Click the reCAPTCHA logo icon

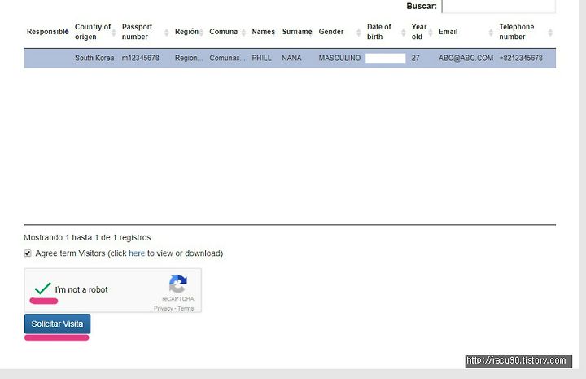tap(178, 284)
